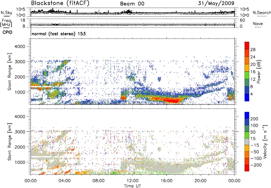Viewport: 271px width, 188px height.
Task: Click the red -200 Velocity swatch
Action: click(247, 168)
